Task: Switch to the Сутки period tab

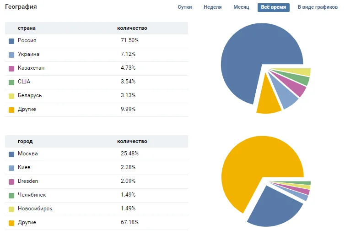Action: click(184, 7)
